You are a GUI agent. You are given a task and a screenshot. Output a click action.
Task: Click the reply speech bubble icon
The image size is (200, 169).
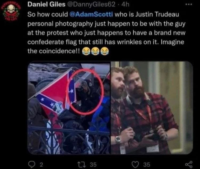31,164
